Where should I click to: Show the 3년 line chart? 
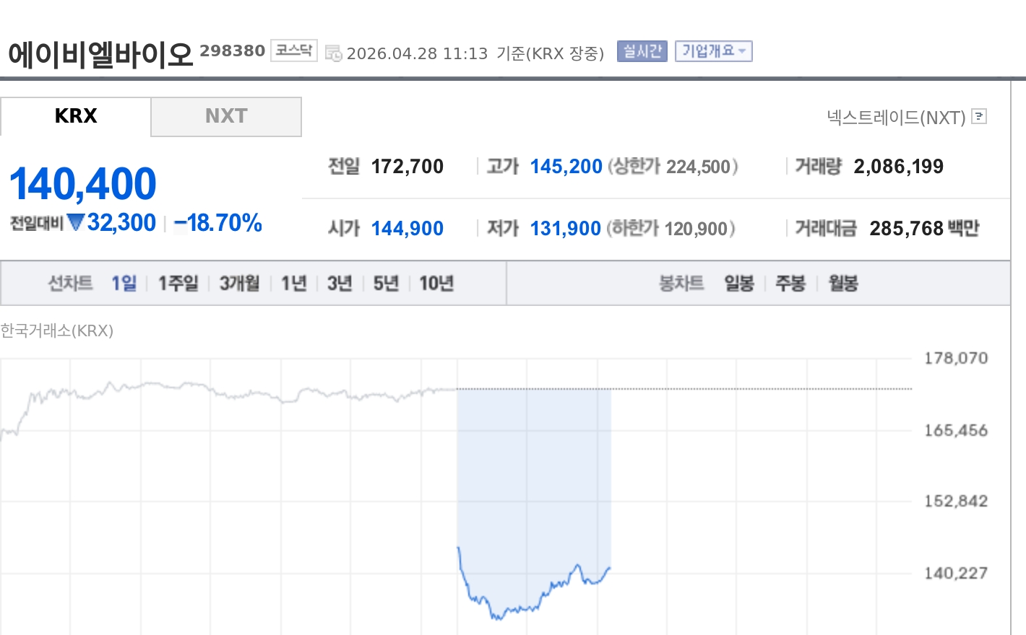[x=340, y=284]
